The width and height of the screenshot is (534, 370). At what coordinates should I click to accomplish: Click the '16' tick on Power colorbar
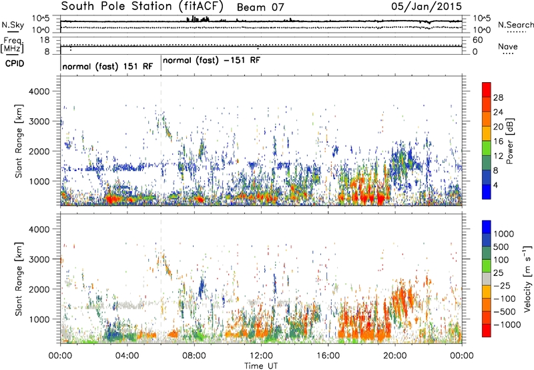498,142
